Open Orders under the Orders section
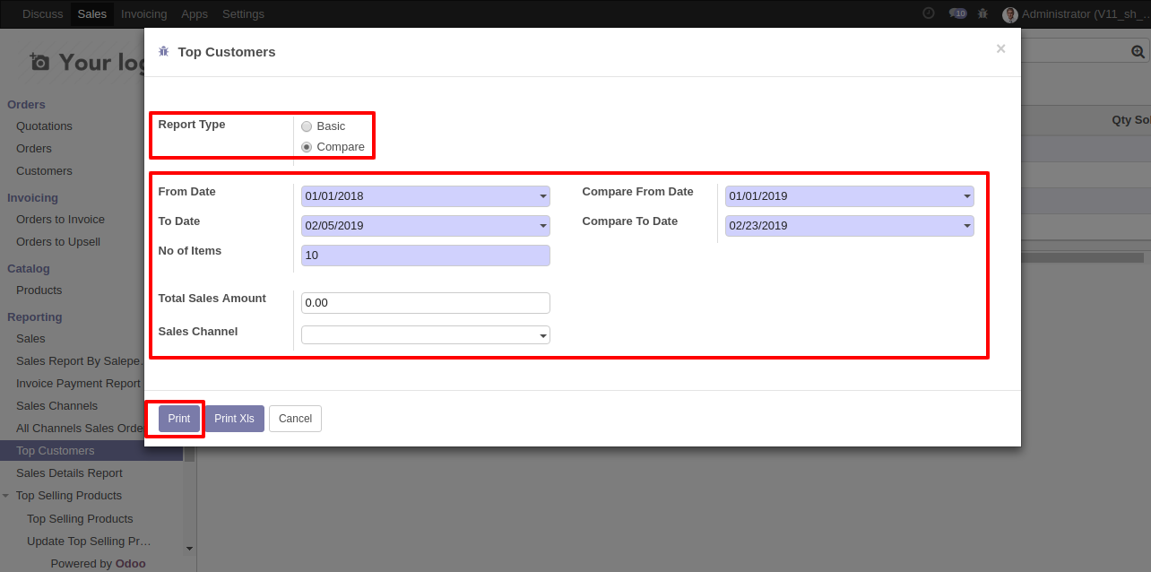1151x572 pixels. (x=34, y=149)
